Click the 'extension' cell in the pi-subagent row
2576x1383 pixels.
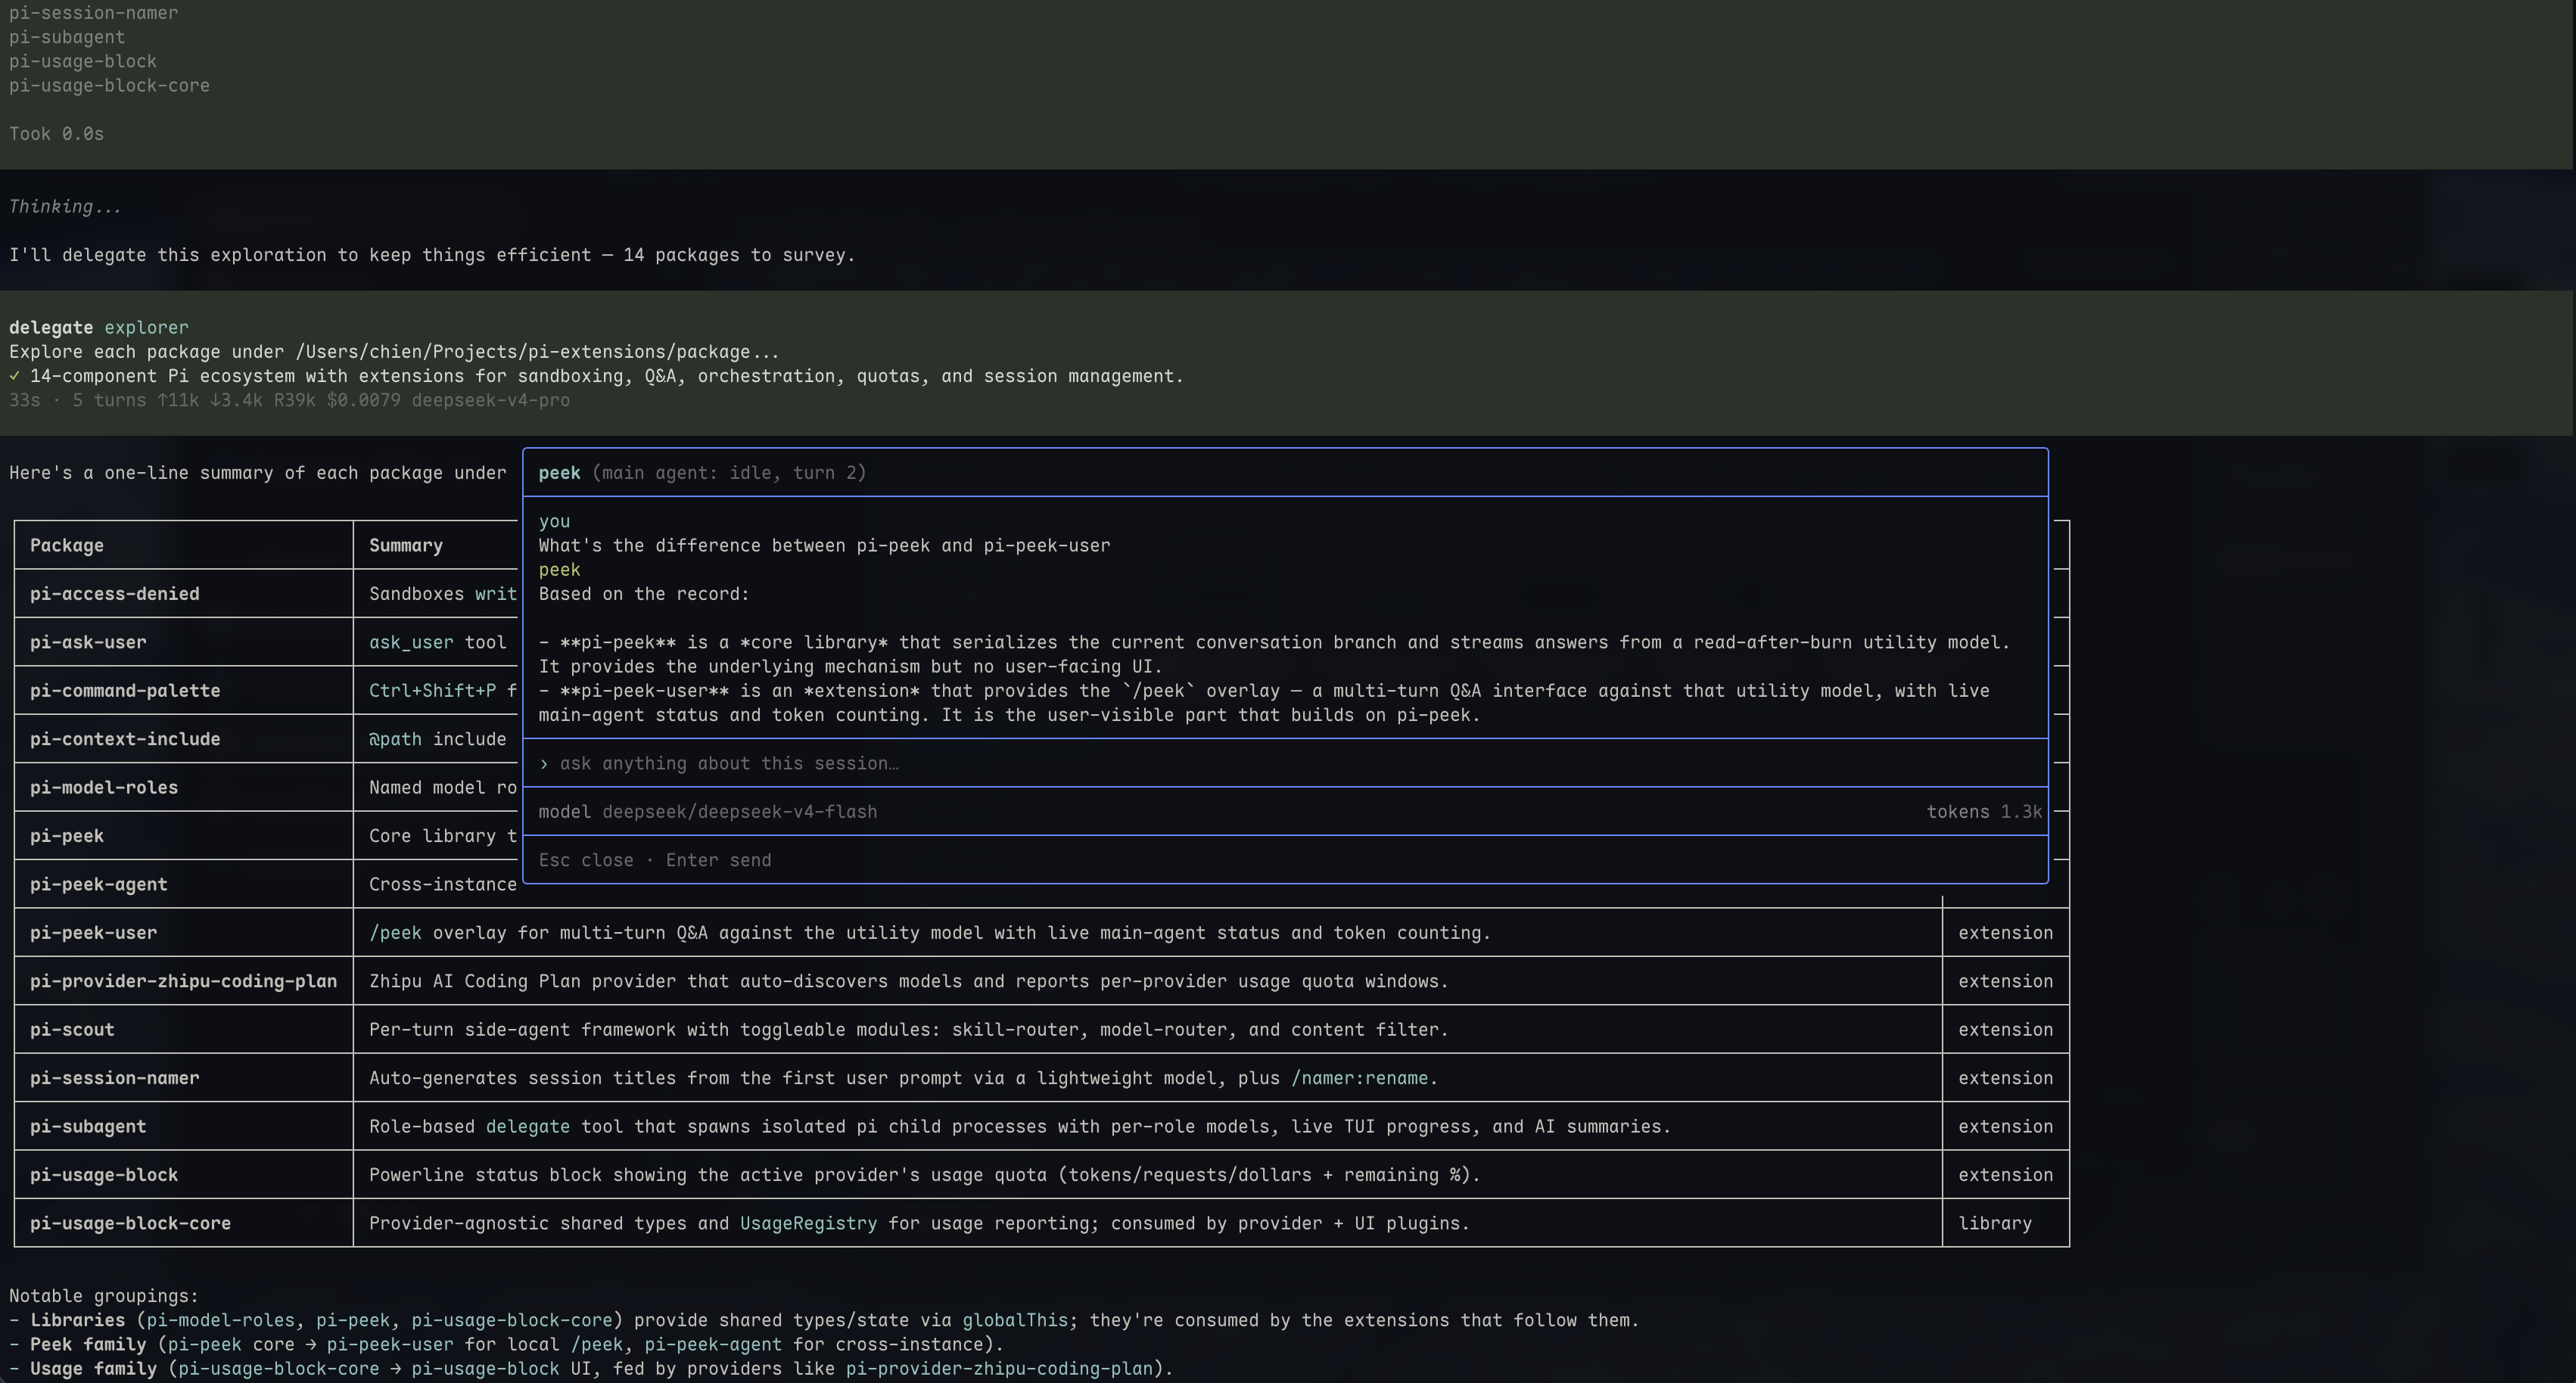[x=2005, y=1126]
